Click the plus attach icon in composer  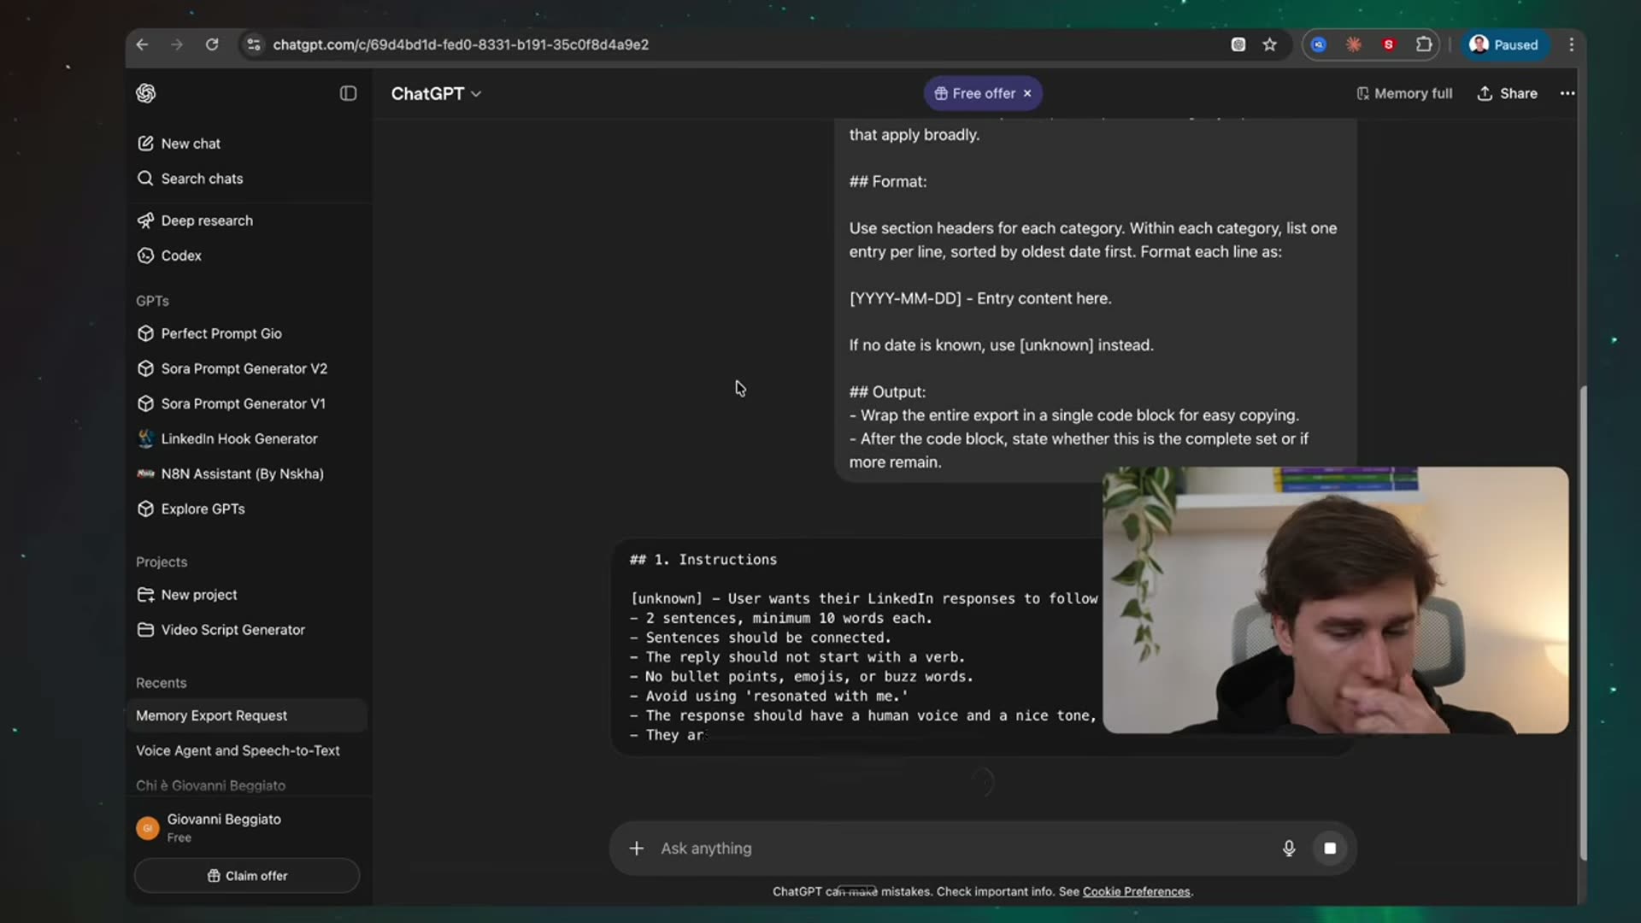pyautogui.click(x=637, y=849)
